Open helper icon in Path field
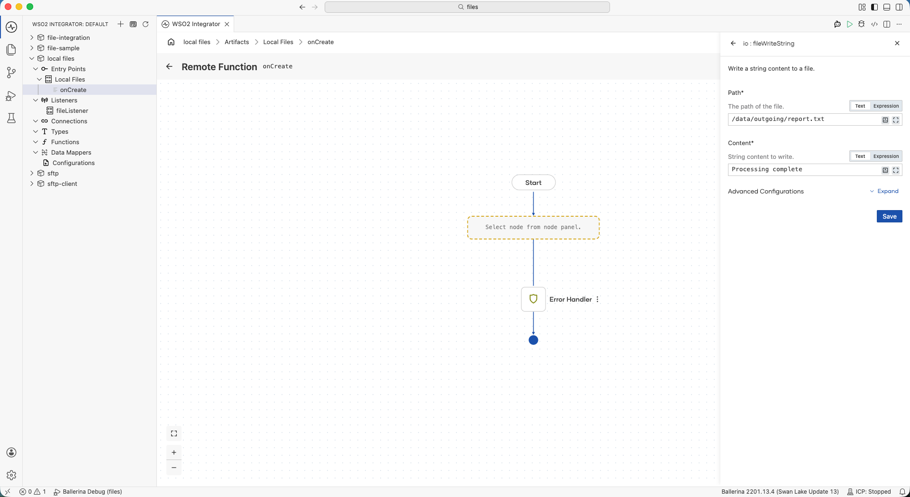Viewport: 910px width, 497px height. point(885,120)
